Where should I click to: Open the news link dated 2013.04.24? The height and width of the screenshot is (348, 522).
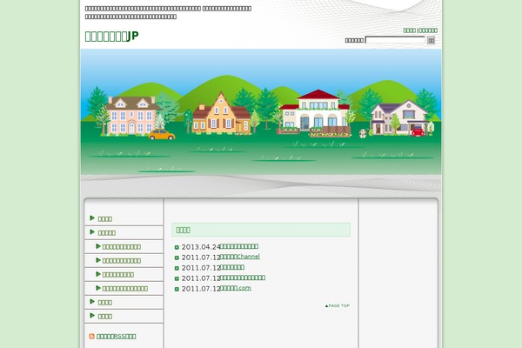coord(239,246)
